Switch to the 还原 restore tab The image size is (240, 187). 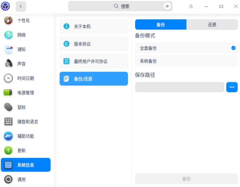[212, 25]
